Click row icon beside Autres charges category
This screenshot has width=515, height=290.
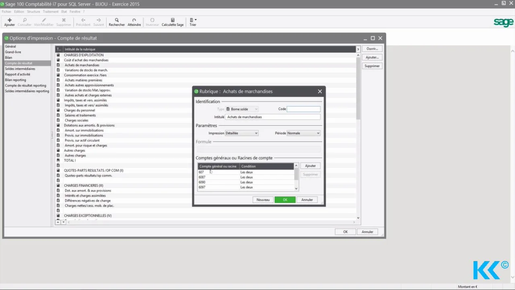click(58, 150)
